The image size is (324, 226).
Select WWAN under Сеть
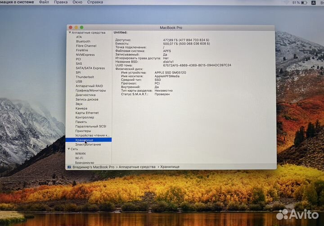[81, 154]
